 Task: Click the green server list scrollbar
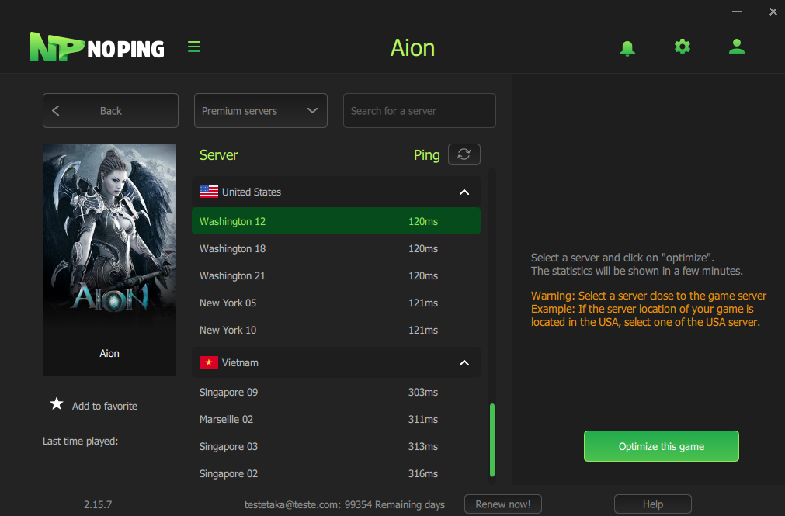pos(492,440)
